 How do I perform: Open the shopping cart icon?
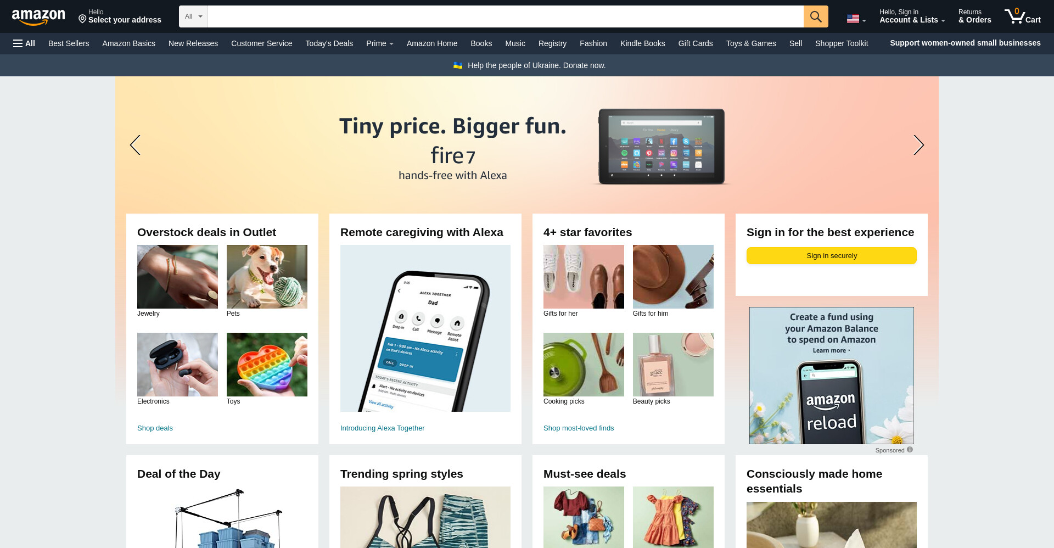click(1022, 16)
